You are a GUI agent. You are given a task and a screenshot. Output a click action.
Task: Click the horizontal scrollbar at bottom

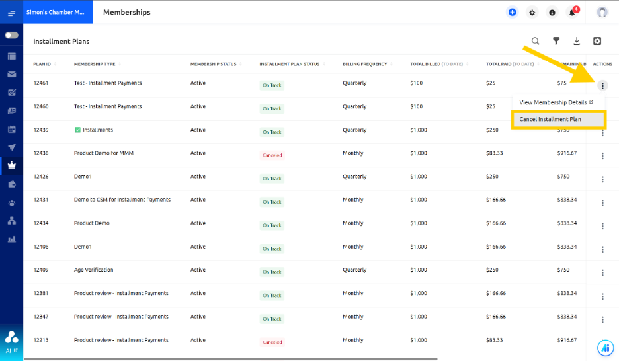[231, 359]
